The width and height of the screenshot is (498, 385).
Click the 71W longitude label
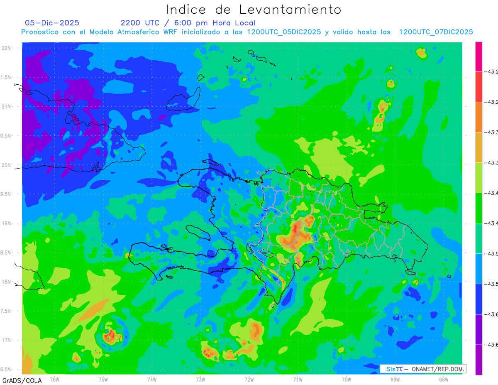click(x=298, y=379)
